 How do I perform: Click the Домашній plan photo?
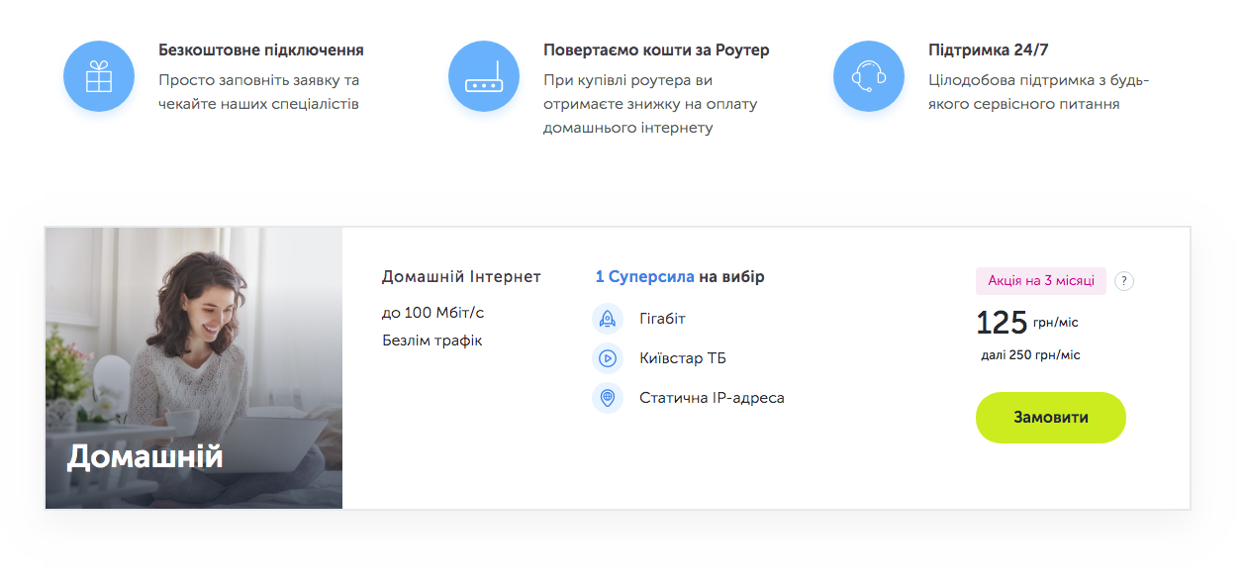[194, 368]
